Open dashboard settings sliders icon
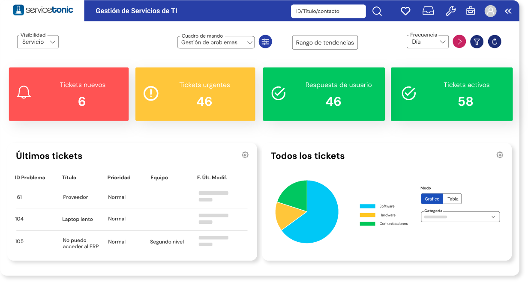 click(265, 42)
